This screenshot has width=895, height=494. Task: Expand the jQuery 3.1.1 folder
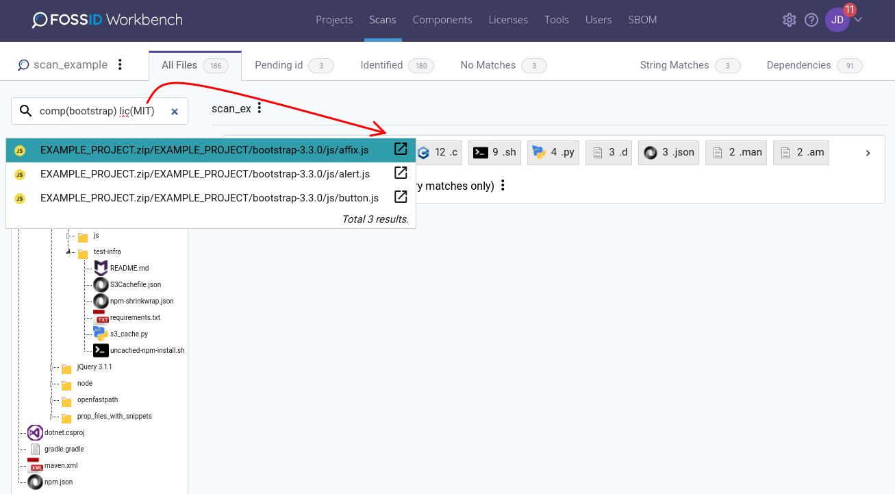(x=52, y=367)
